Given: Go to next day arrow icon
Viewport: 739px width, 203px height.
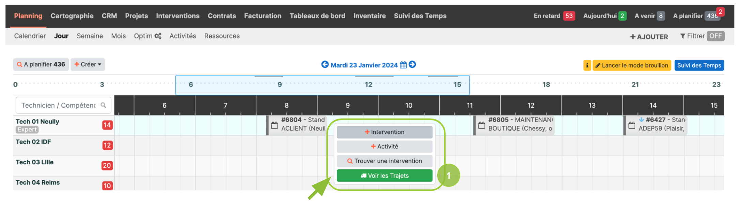Looking at the screenshot, I should 412,64.
